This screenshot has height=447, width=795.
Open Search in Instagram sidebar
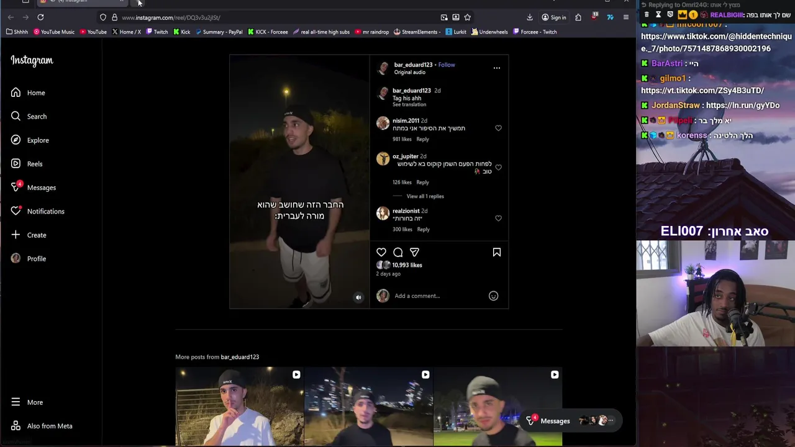(29, 116)
